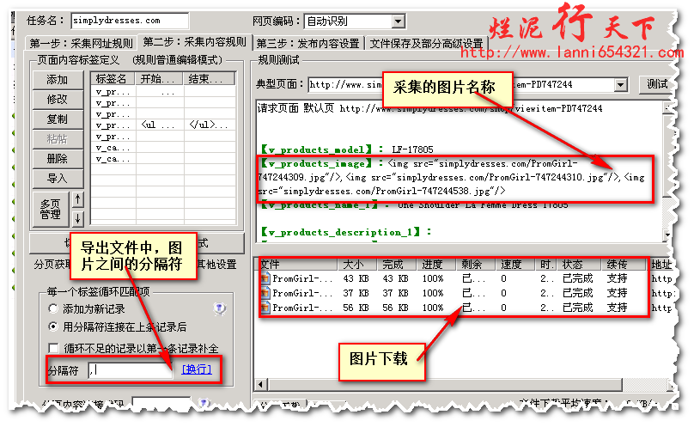This screenshot has width=694, height=427.
Task: Move tag down with the down arrow
Action: point(78,217)
